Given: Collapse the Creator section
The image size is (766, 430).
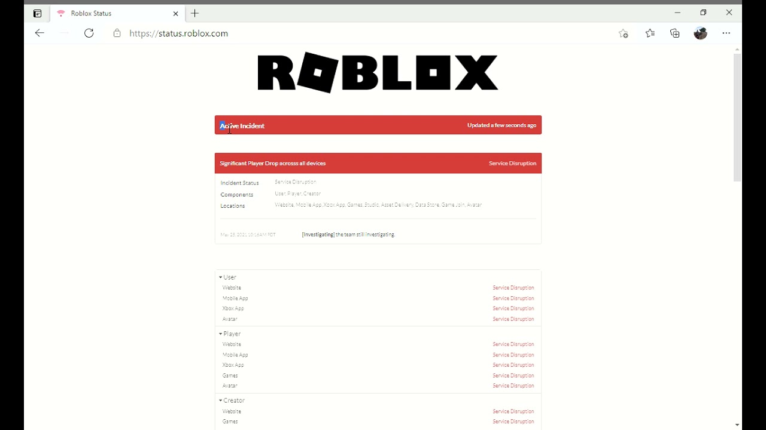Looking at the screenshot, I should click(x=232, y=401).
